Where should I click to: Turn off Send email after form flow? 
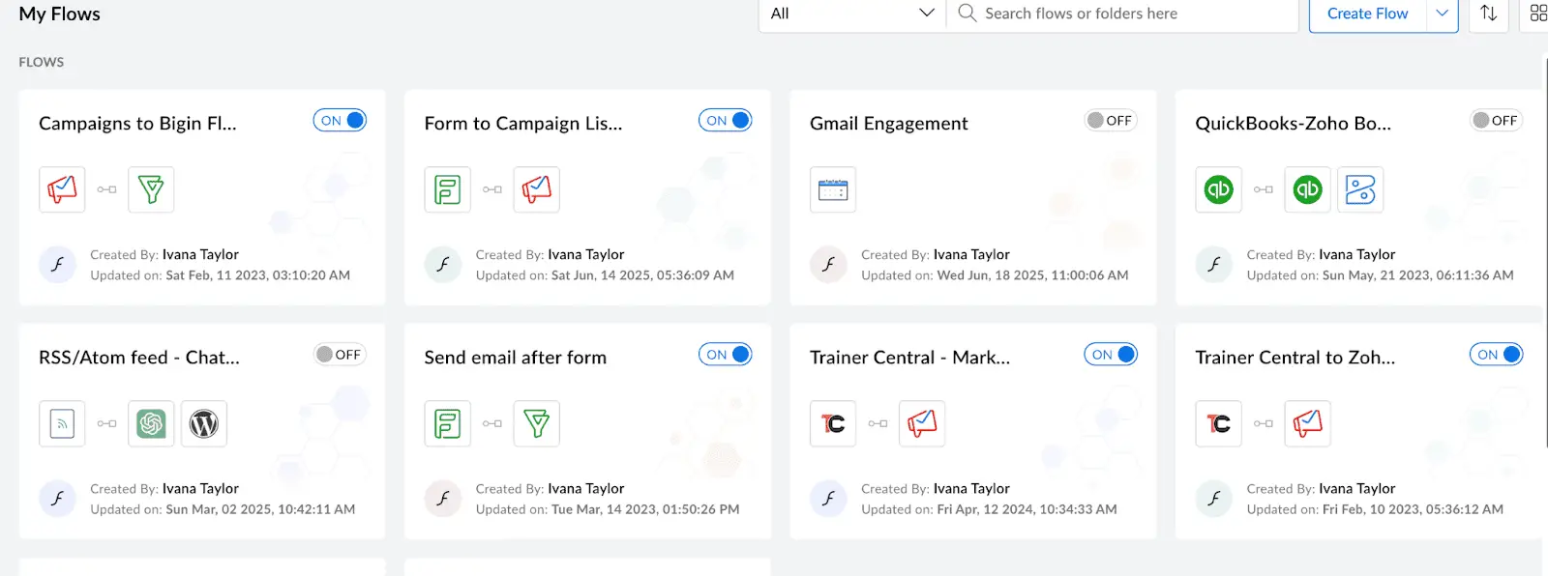click(725, 355)
